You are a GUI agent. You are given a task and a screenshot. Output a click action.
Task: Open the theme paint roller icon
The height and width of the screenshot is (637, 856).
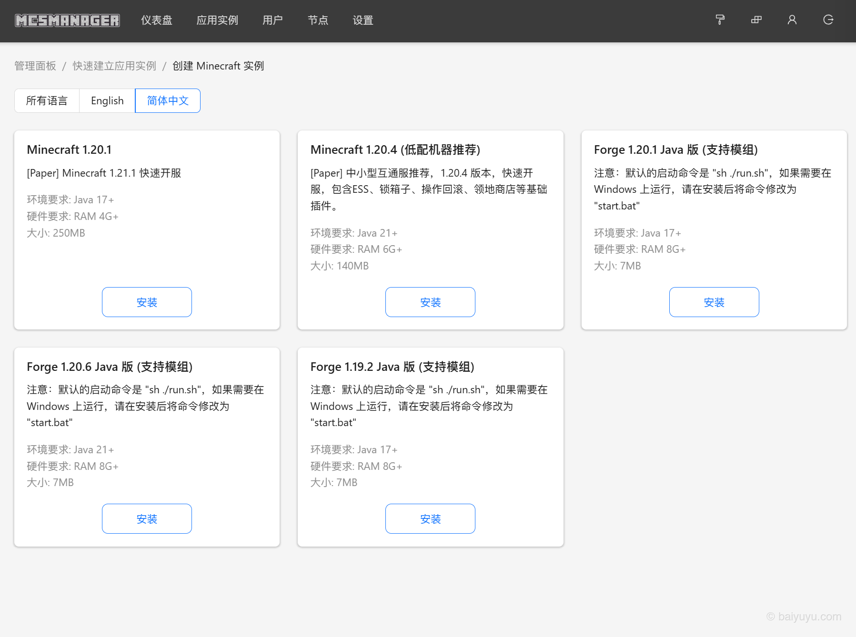pos(720,20)
